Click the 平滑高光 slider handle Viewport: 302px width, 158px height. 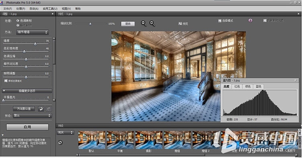3,100
